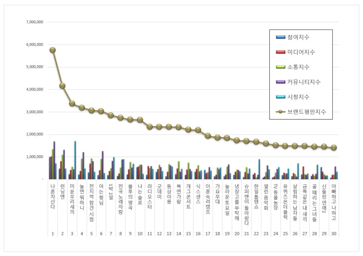The width and height of the screenshot is (363, 256).
Task: Click the 복면가왕 category label
Action: point(179,194)
